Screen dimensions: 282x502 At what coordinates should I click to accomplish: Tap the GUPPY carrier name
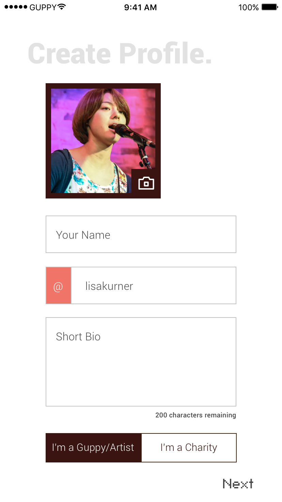(x=43, y=8)
